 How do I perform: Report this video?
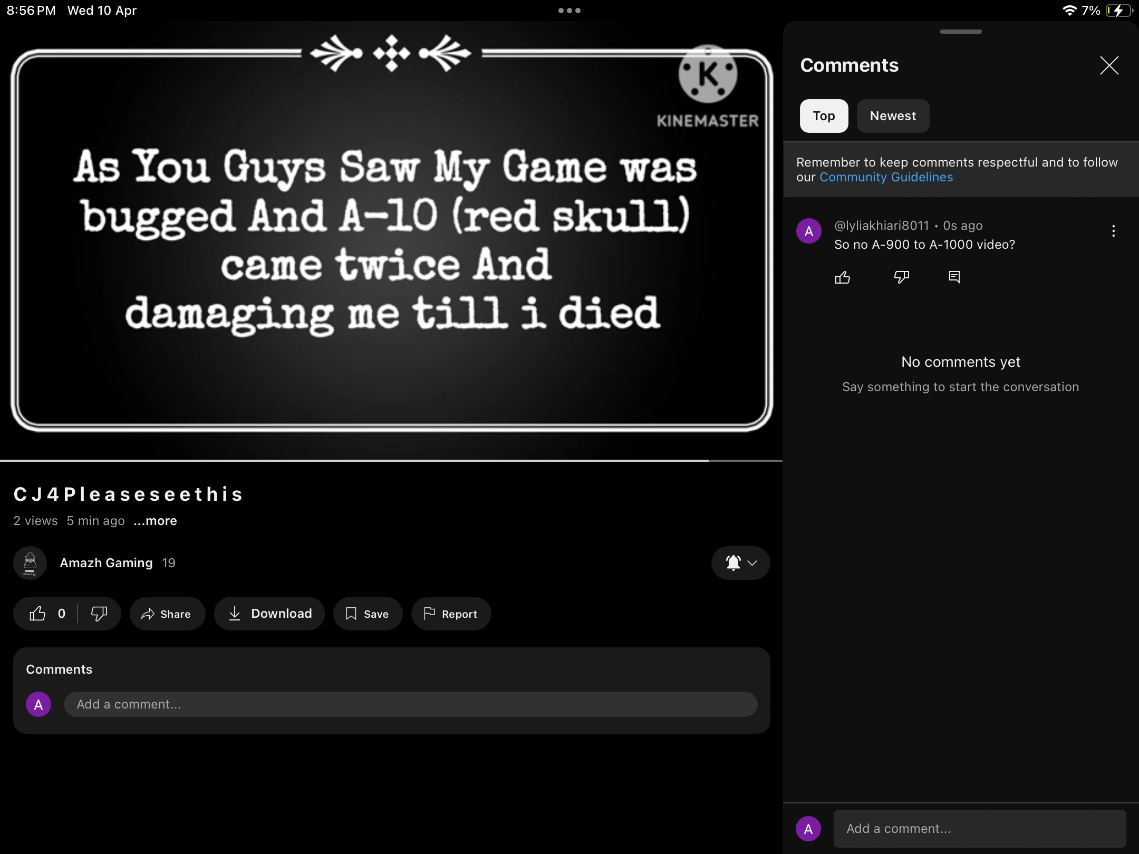[x=451, y=614]
